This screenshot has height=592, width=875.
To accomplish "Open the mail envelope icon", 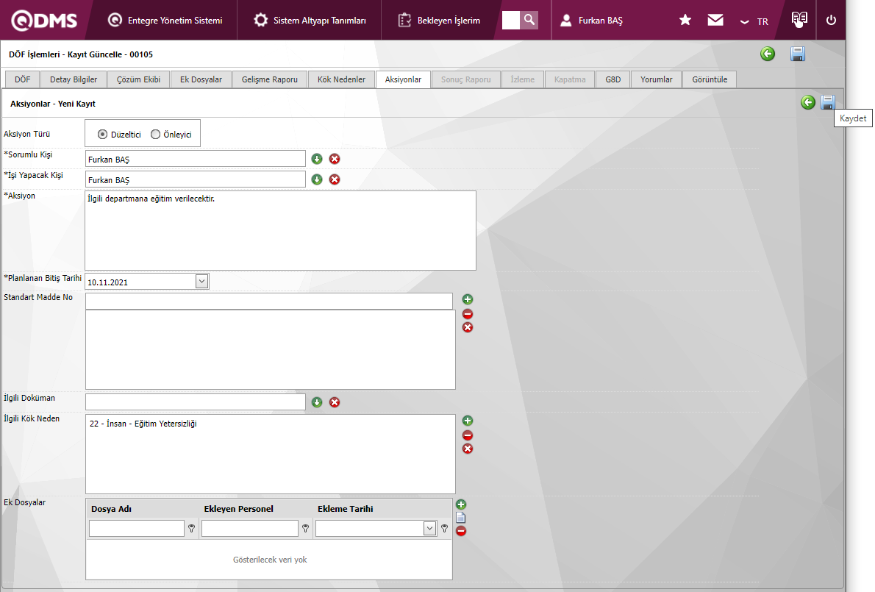I will pyautogui.click(x=715, y=20).
